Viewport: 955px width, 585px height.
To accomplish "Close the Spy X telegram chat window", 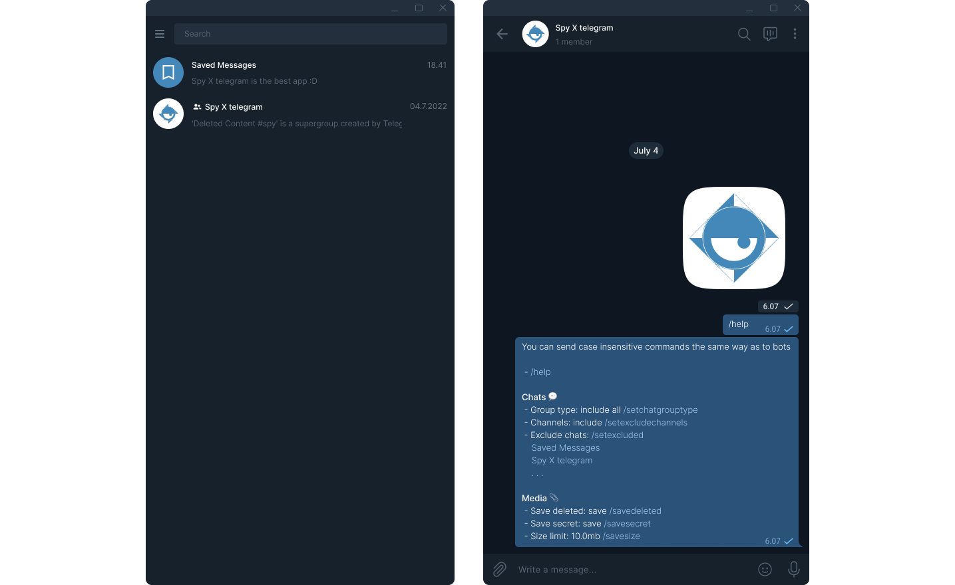I will tap(797, 8).
